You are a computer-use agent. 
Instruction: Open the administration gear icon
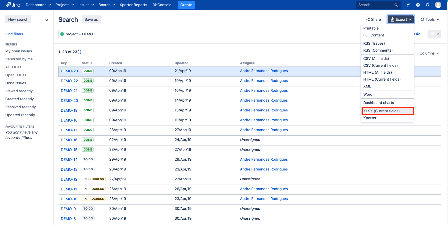(428, 5)
